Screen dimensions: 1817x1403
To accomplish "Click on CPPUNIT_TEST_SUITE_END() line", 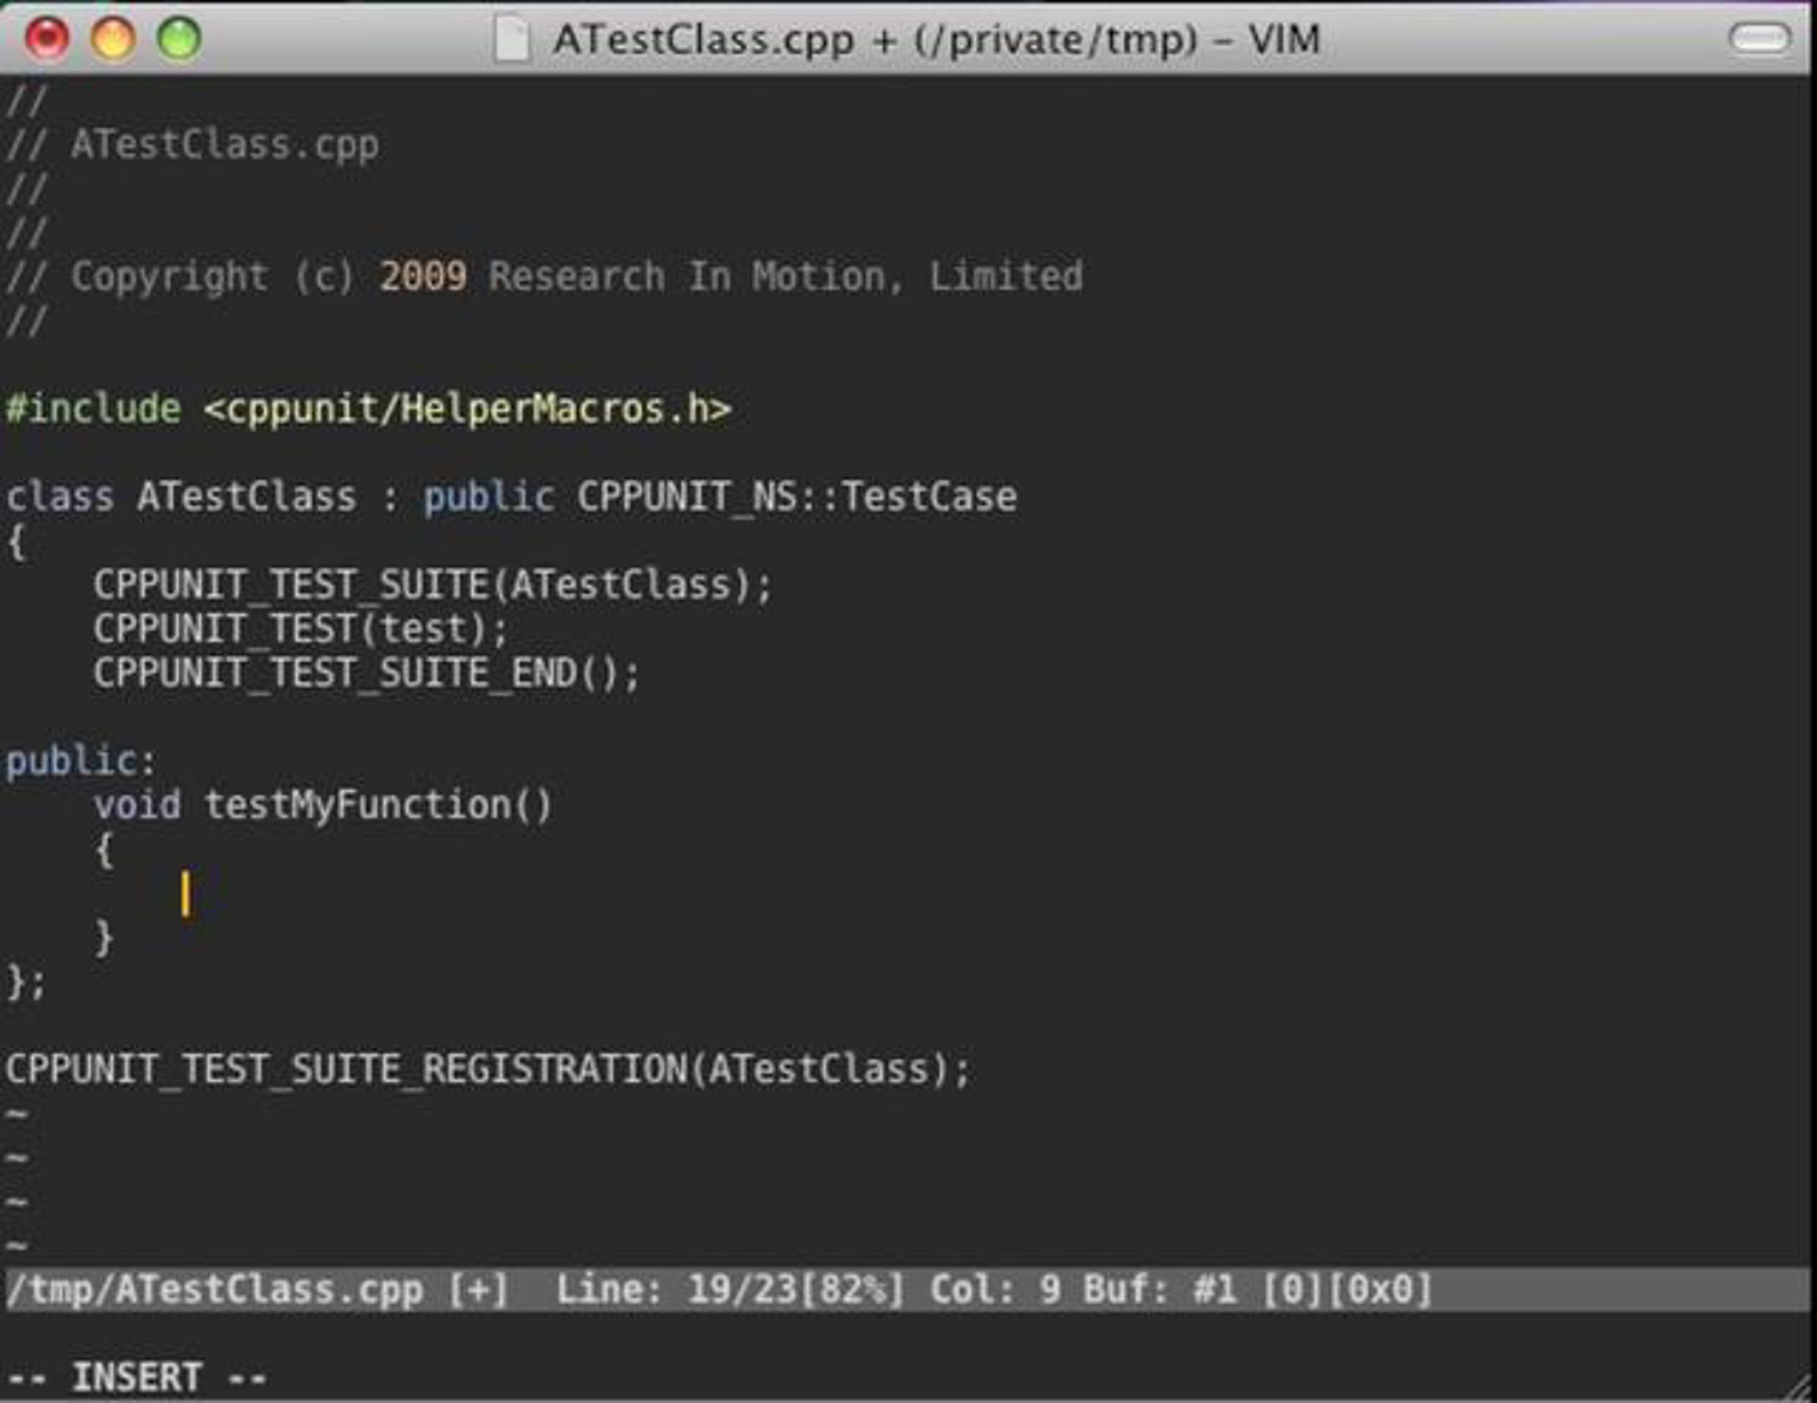I will point(366,673).
